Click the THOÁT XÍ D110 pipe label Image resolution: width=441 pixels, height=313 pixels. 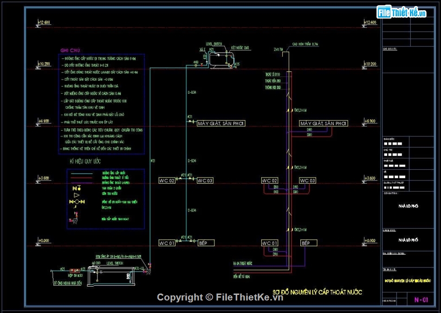[272, 74]
